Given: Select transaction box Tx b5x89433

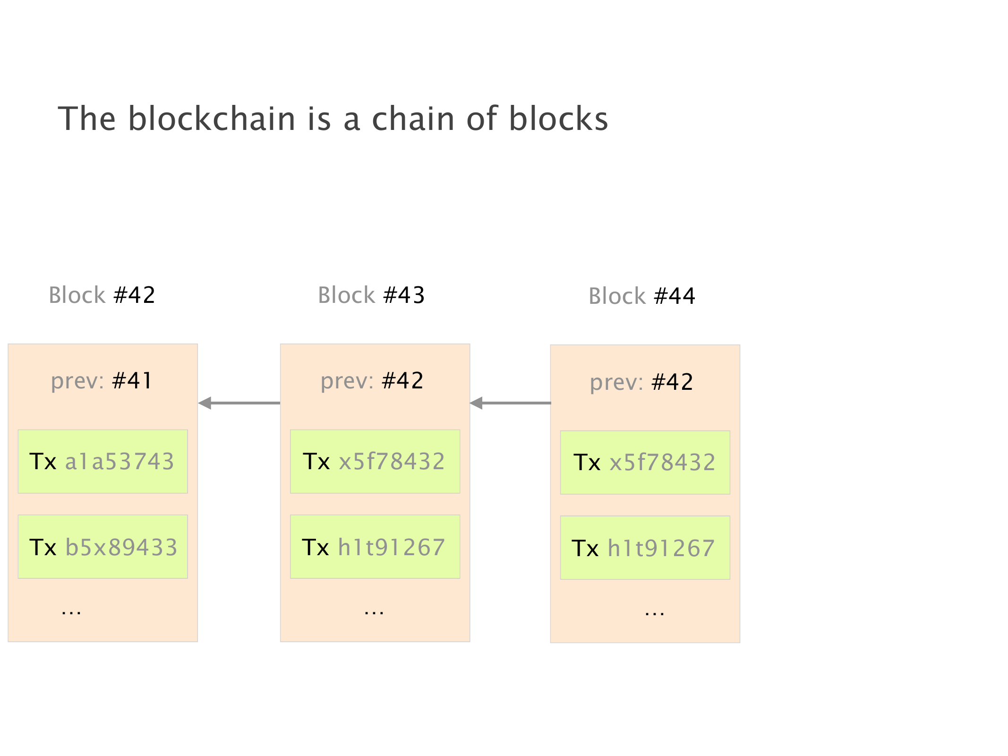Looking at the screenshot, I should 103,547.
